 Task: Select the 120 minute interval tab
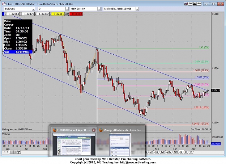(163, 152)
